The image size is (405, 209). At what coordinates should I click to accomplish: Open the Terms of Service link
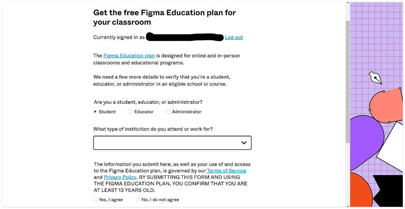(x=227, y=171)
